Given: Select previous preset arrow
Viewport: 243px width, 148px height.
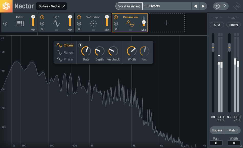Looking at the screenshot, I should (x=195, y=6).
